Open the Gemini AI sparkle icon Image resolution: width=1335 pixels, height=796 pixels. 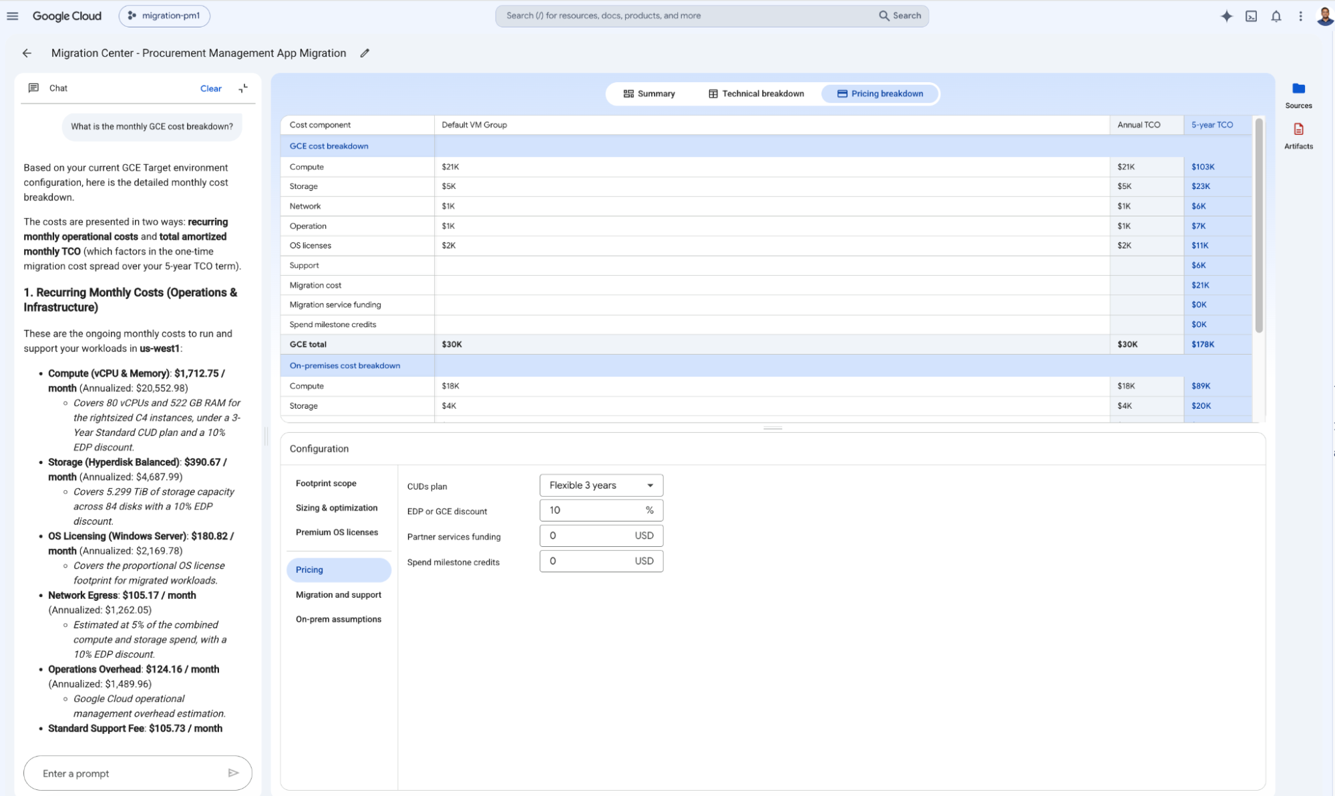click(1226, 16)
